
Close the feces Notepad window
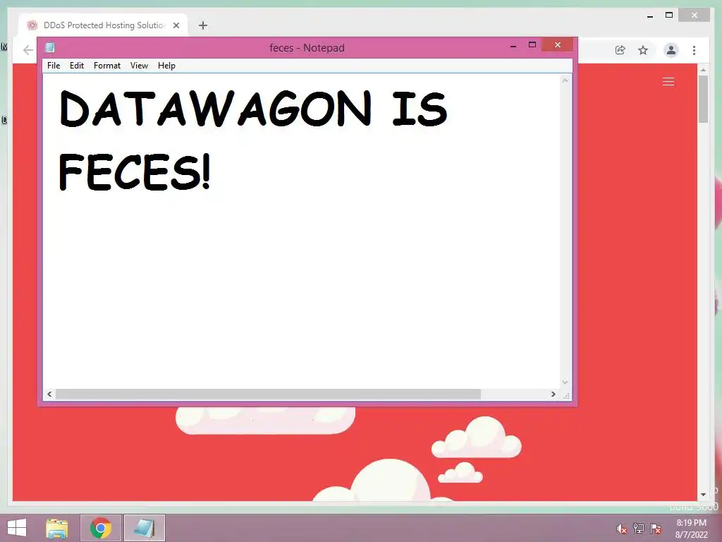click(558, 44)
